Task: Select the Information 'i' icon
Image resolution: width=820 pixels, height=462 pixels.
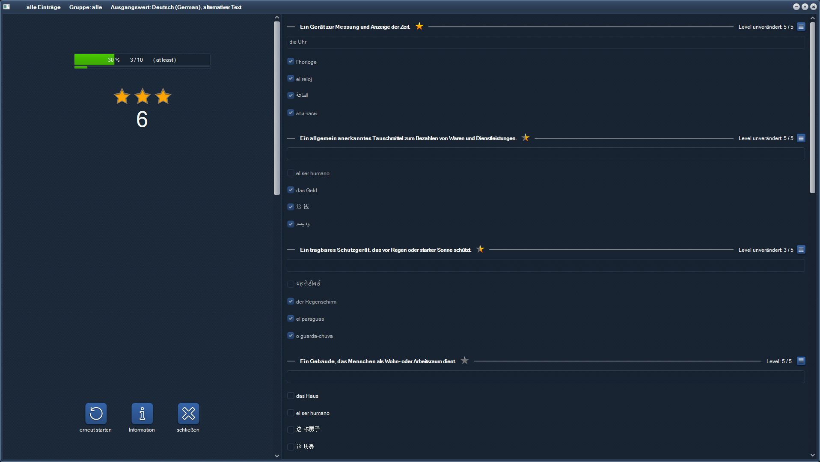Action: (x=142, y=414)
